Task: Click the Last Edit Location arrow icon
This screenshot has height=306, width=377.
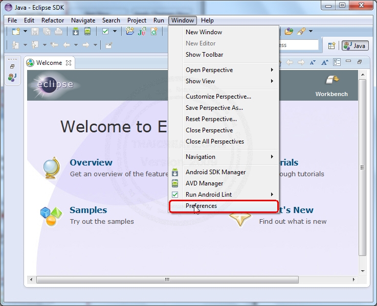Action: (54, 45)
